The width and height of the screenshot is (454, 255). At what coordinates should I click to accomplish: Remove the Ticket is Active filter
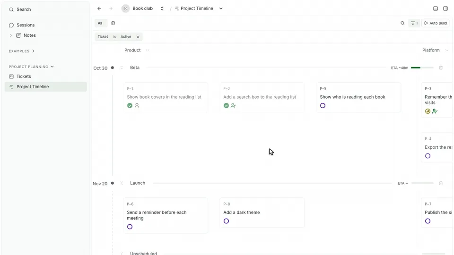tap(138, 37)
